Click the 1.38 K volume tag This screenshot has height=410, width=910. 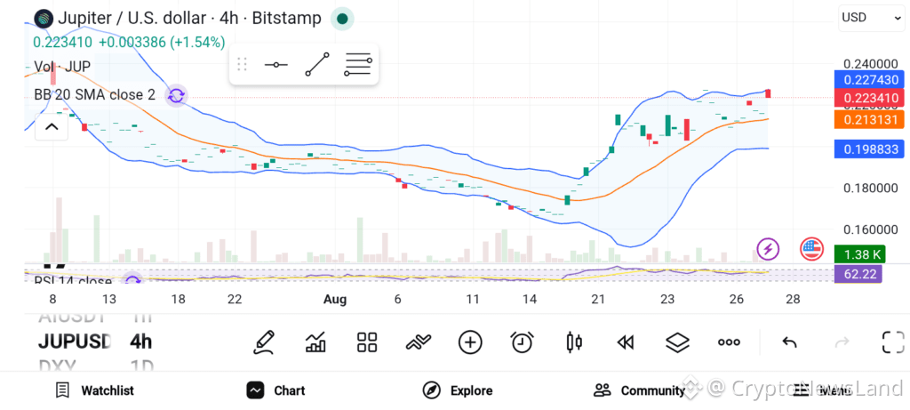(x=859, y=253)
